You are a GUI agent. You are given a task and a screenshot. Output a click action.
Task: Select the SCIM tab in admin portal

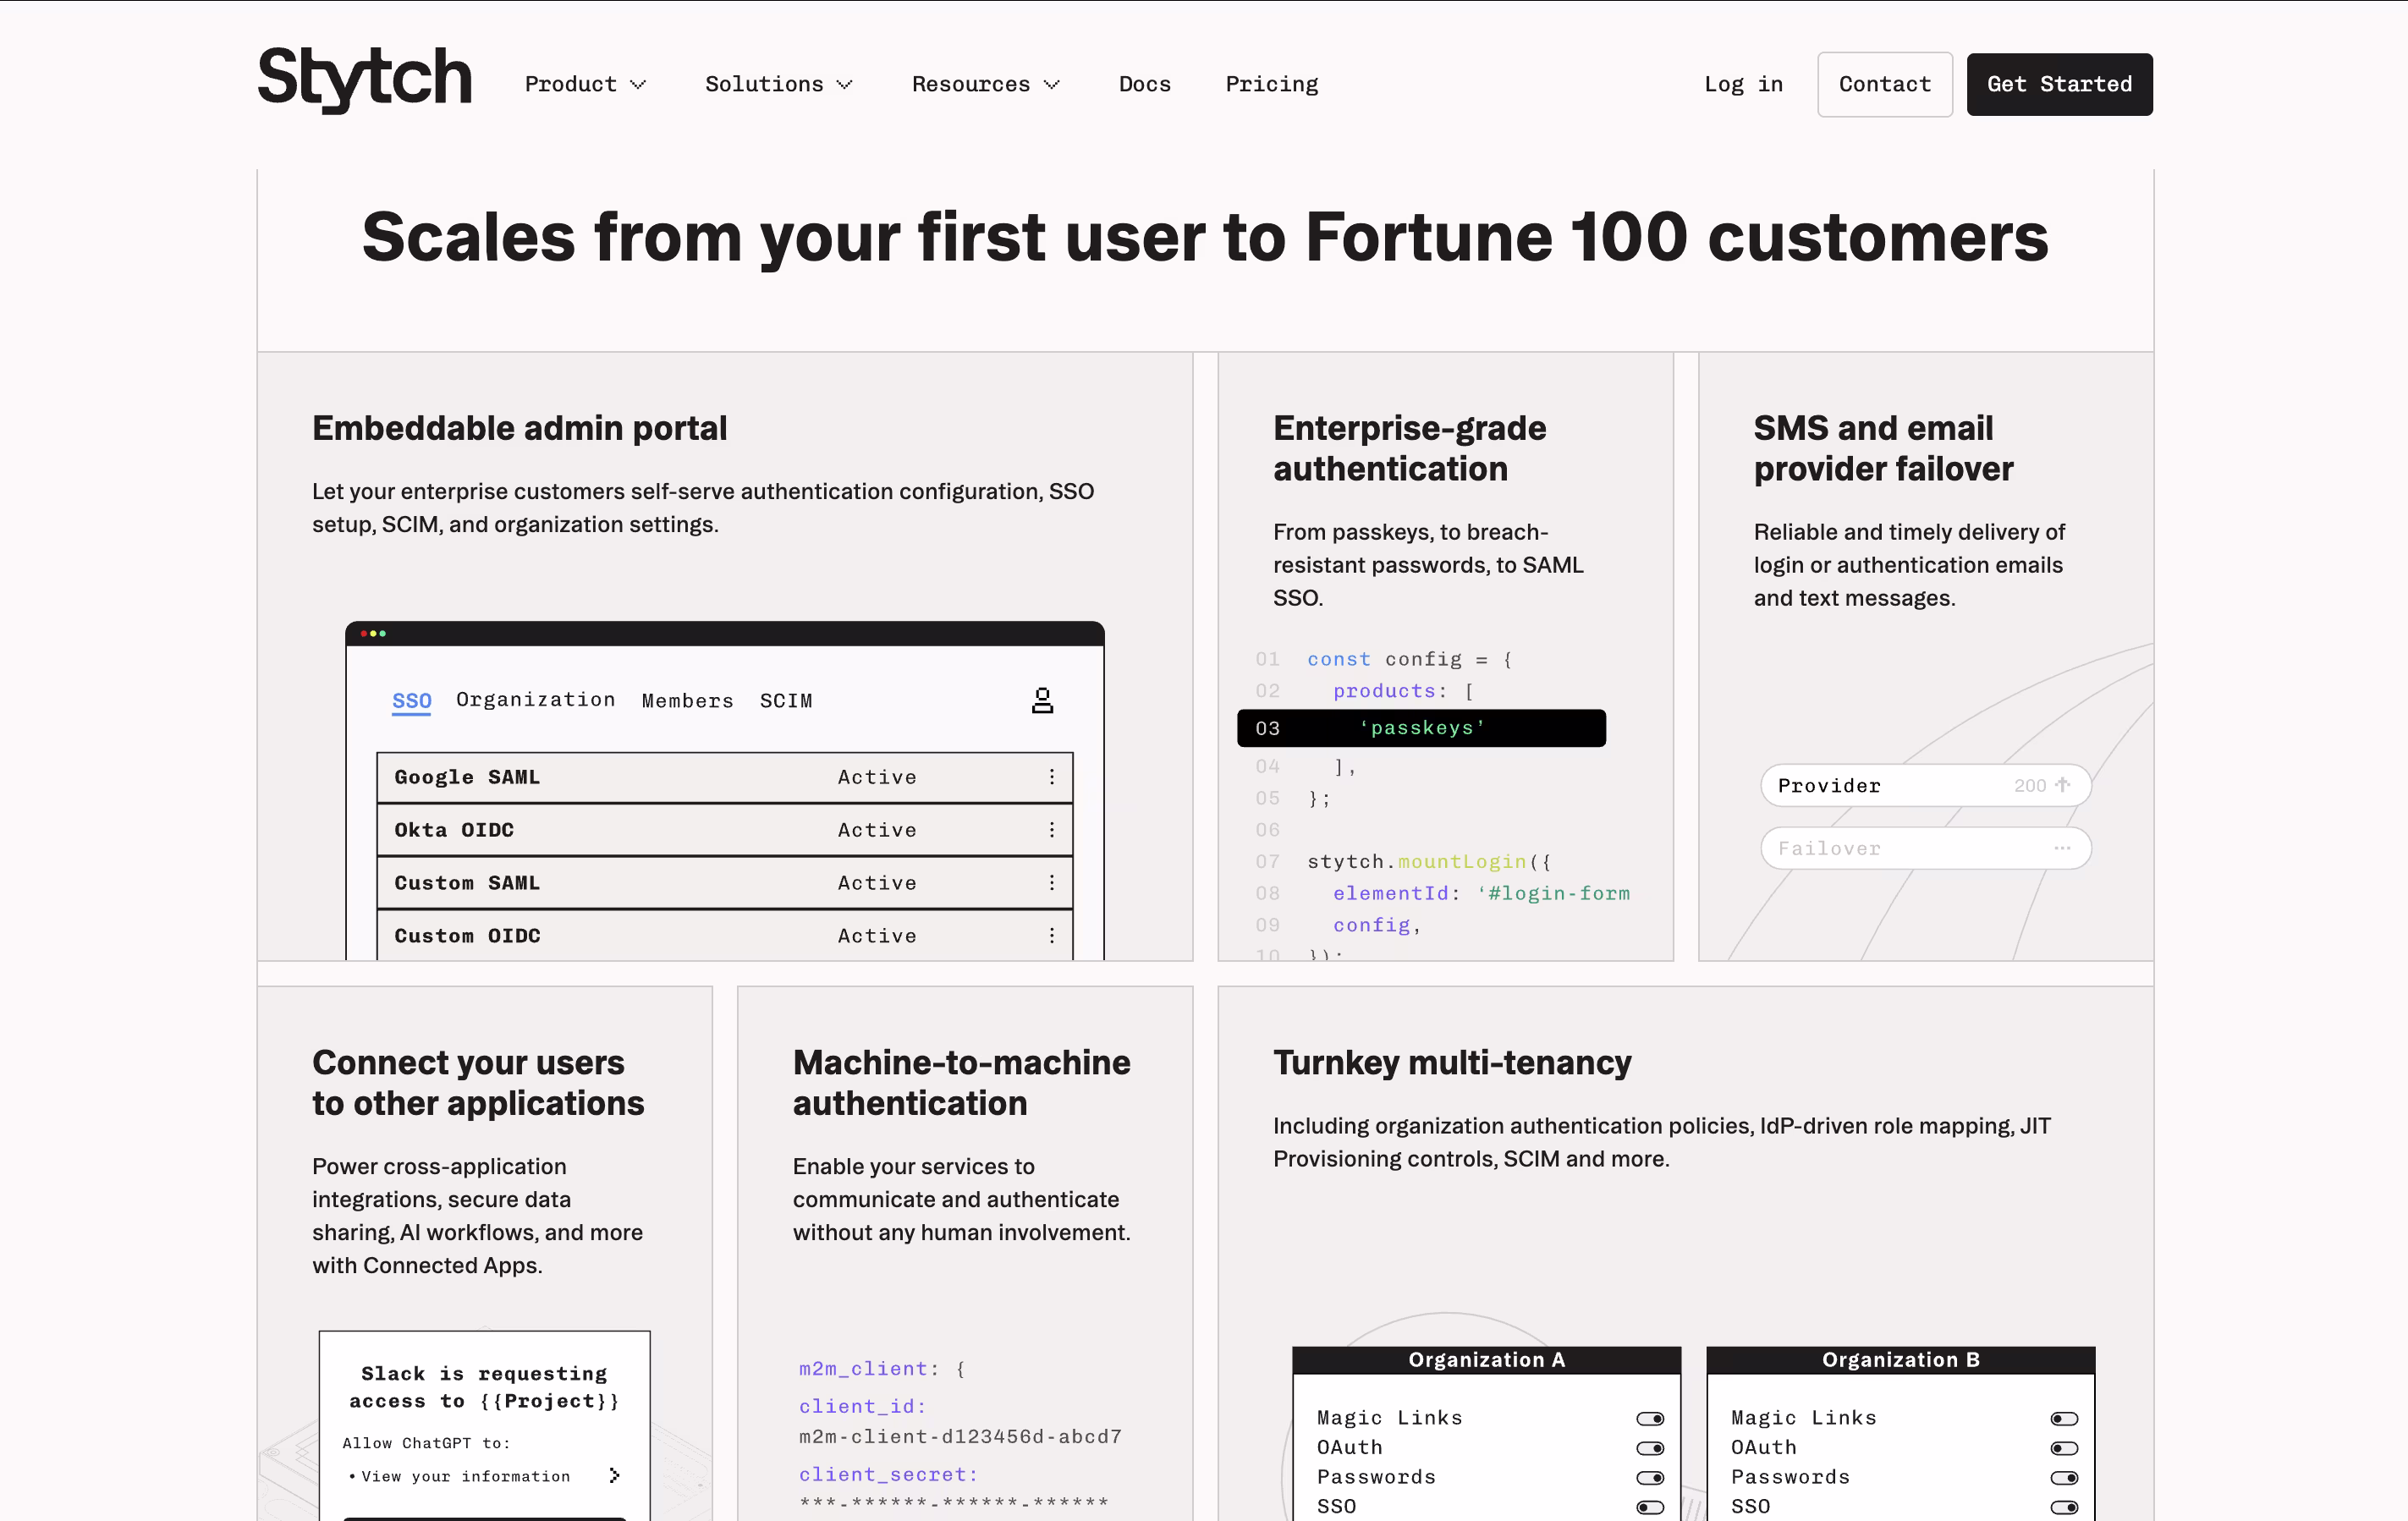pyautogui.click(x=785, y=701)
